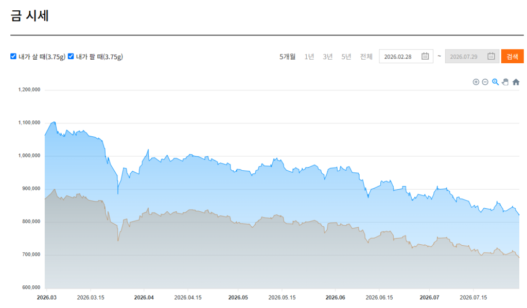Show the 전체 full period
527x308 pixels.
click(366, 57)
